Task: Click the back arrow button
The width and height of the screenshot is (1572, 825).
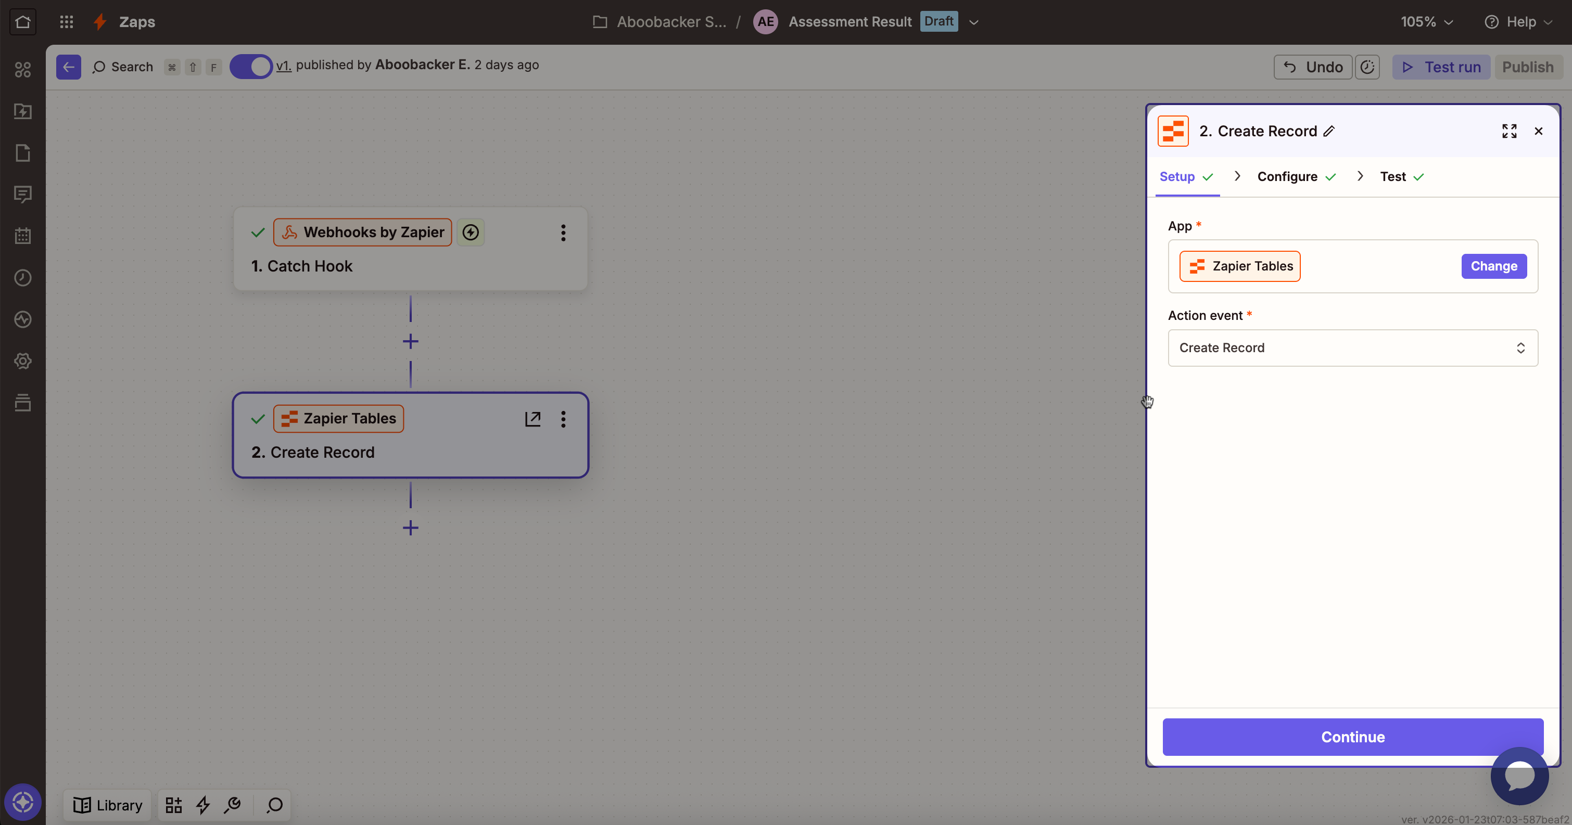Action: (x=68, y=67)
